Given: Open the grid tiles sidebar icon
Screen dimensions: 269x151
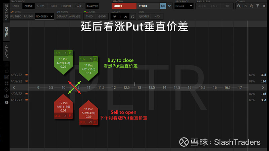Looking at the screenshot, I should 6,83.
